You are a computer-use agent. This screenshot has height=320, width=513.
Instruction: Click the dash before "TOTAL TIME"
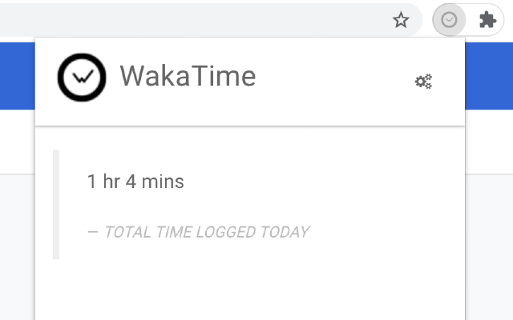tap(93, 233)
